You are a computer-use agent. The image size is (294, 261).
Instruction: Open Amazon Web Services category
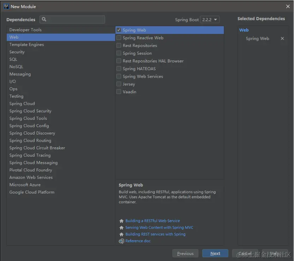[x=61, y=177]
